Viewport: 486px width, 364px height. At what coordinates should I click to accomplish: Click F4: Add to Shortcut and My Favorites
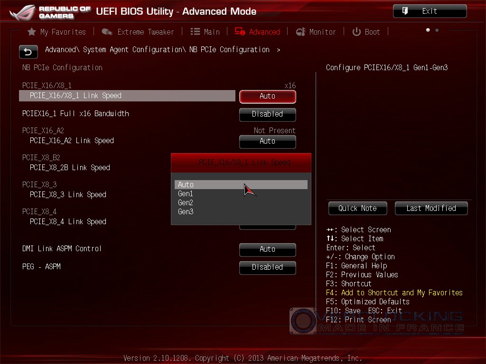coord(394,292)
